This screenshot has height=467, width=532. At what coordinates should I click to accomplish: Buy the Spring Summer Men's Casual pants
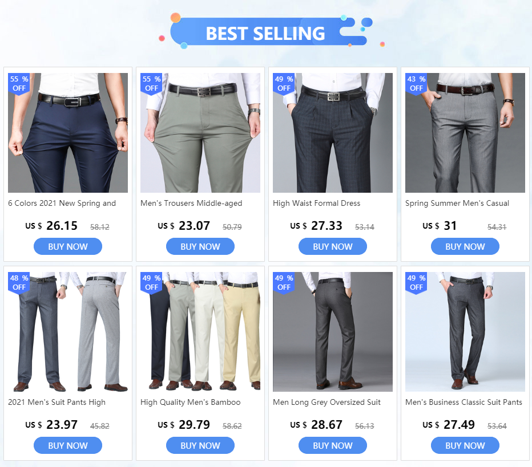click(x=465, y=246)
